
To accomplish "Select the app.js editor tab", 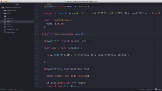I will tap(49, 4).
